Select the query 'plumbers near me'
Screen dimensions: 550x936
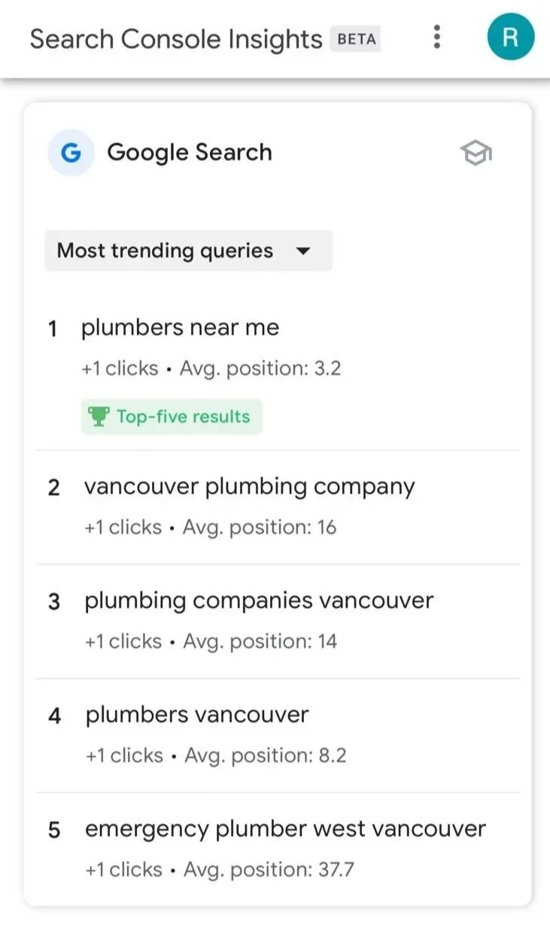(180, 328)
